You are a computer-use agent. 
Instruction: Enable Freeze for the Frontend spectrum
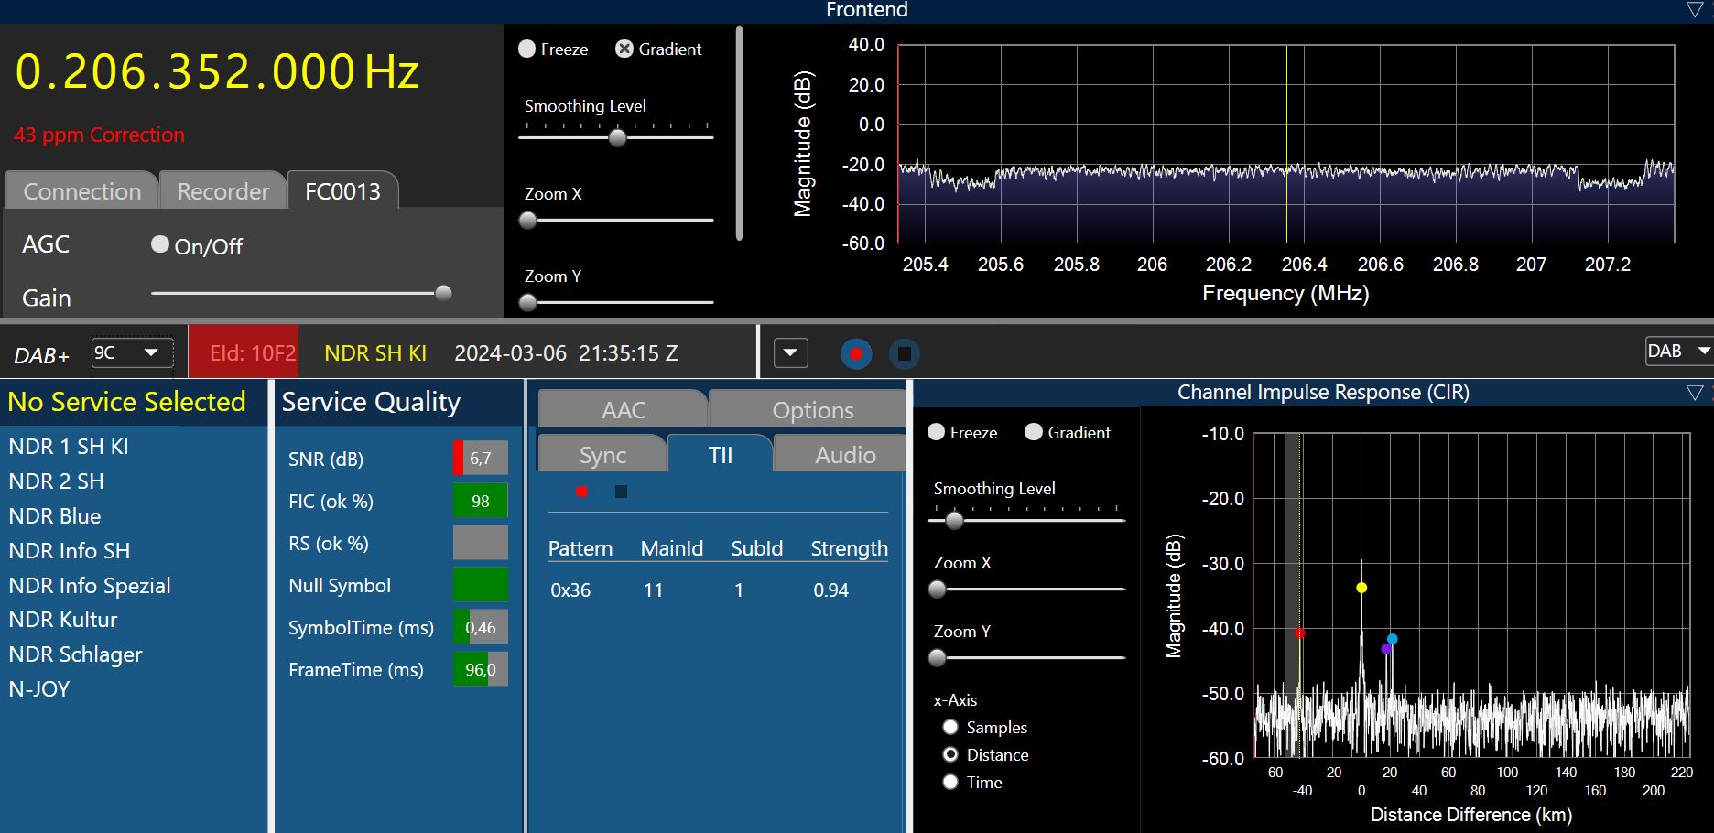pos(527,49)
